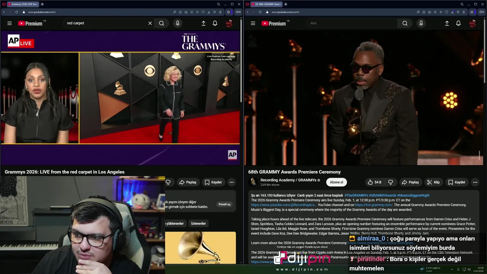487x274 pixels.
Task: Click the search magnifier button in right window
Action: [x=405, y=23]
